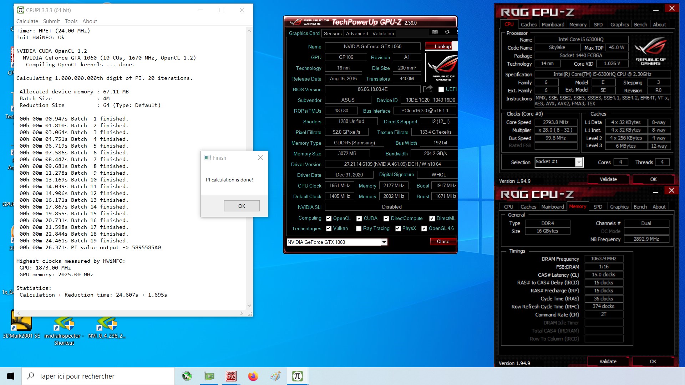This screenshot has width=685, height=385.
Task: Open the ROG CPU-Z taskbar icon
Action: click(231, 376)
